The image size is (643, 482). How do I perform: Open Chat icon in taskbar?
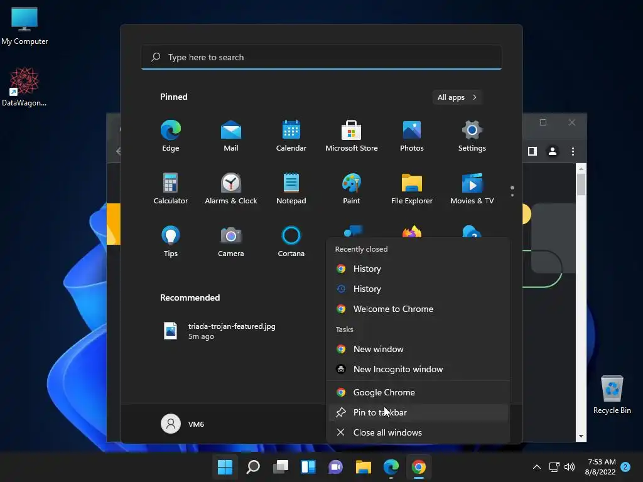tap(335, 467)
